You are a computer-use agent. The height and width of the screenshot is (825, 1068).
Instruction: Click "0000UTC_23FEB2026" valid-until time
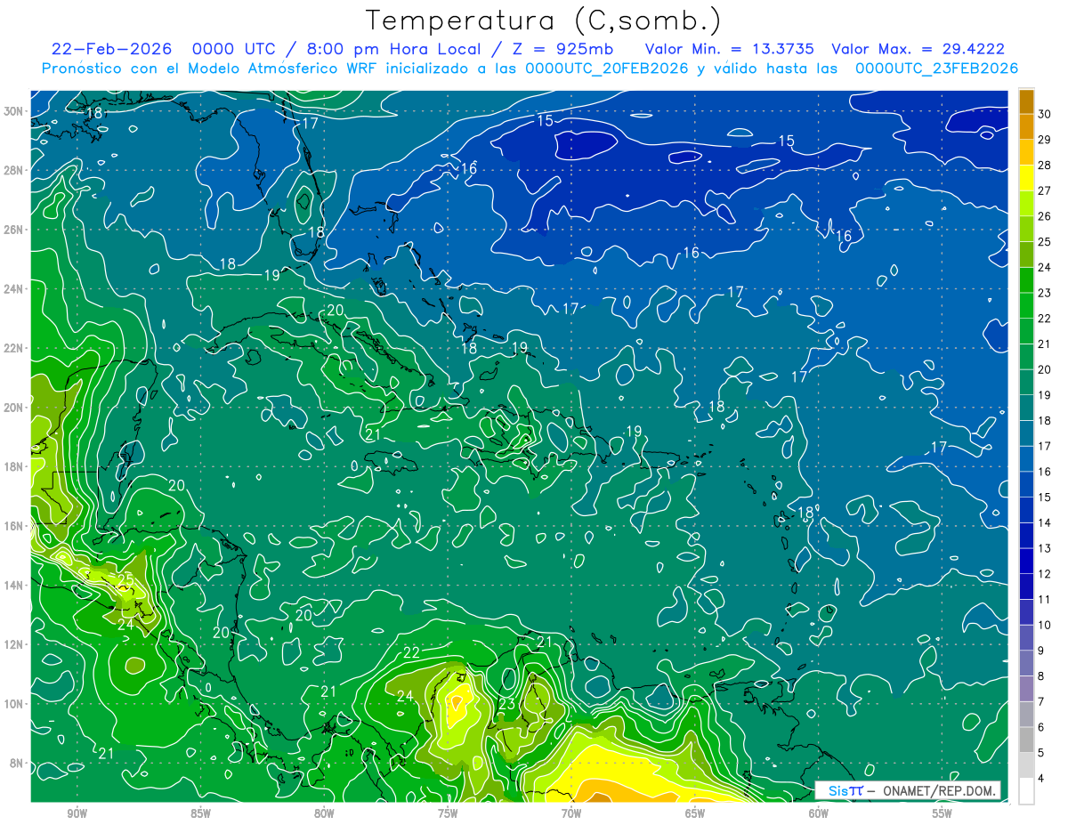936,69
